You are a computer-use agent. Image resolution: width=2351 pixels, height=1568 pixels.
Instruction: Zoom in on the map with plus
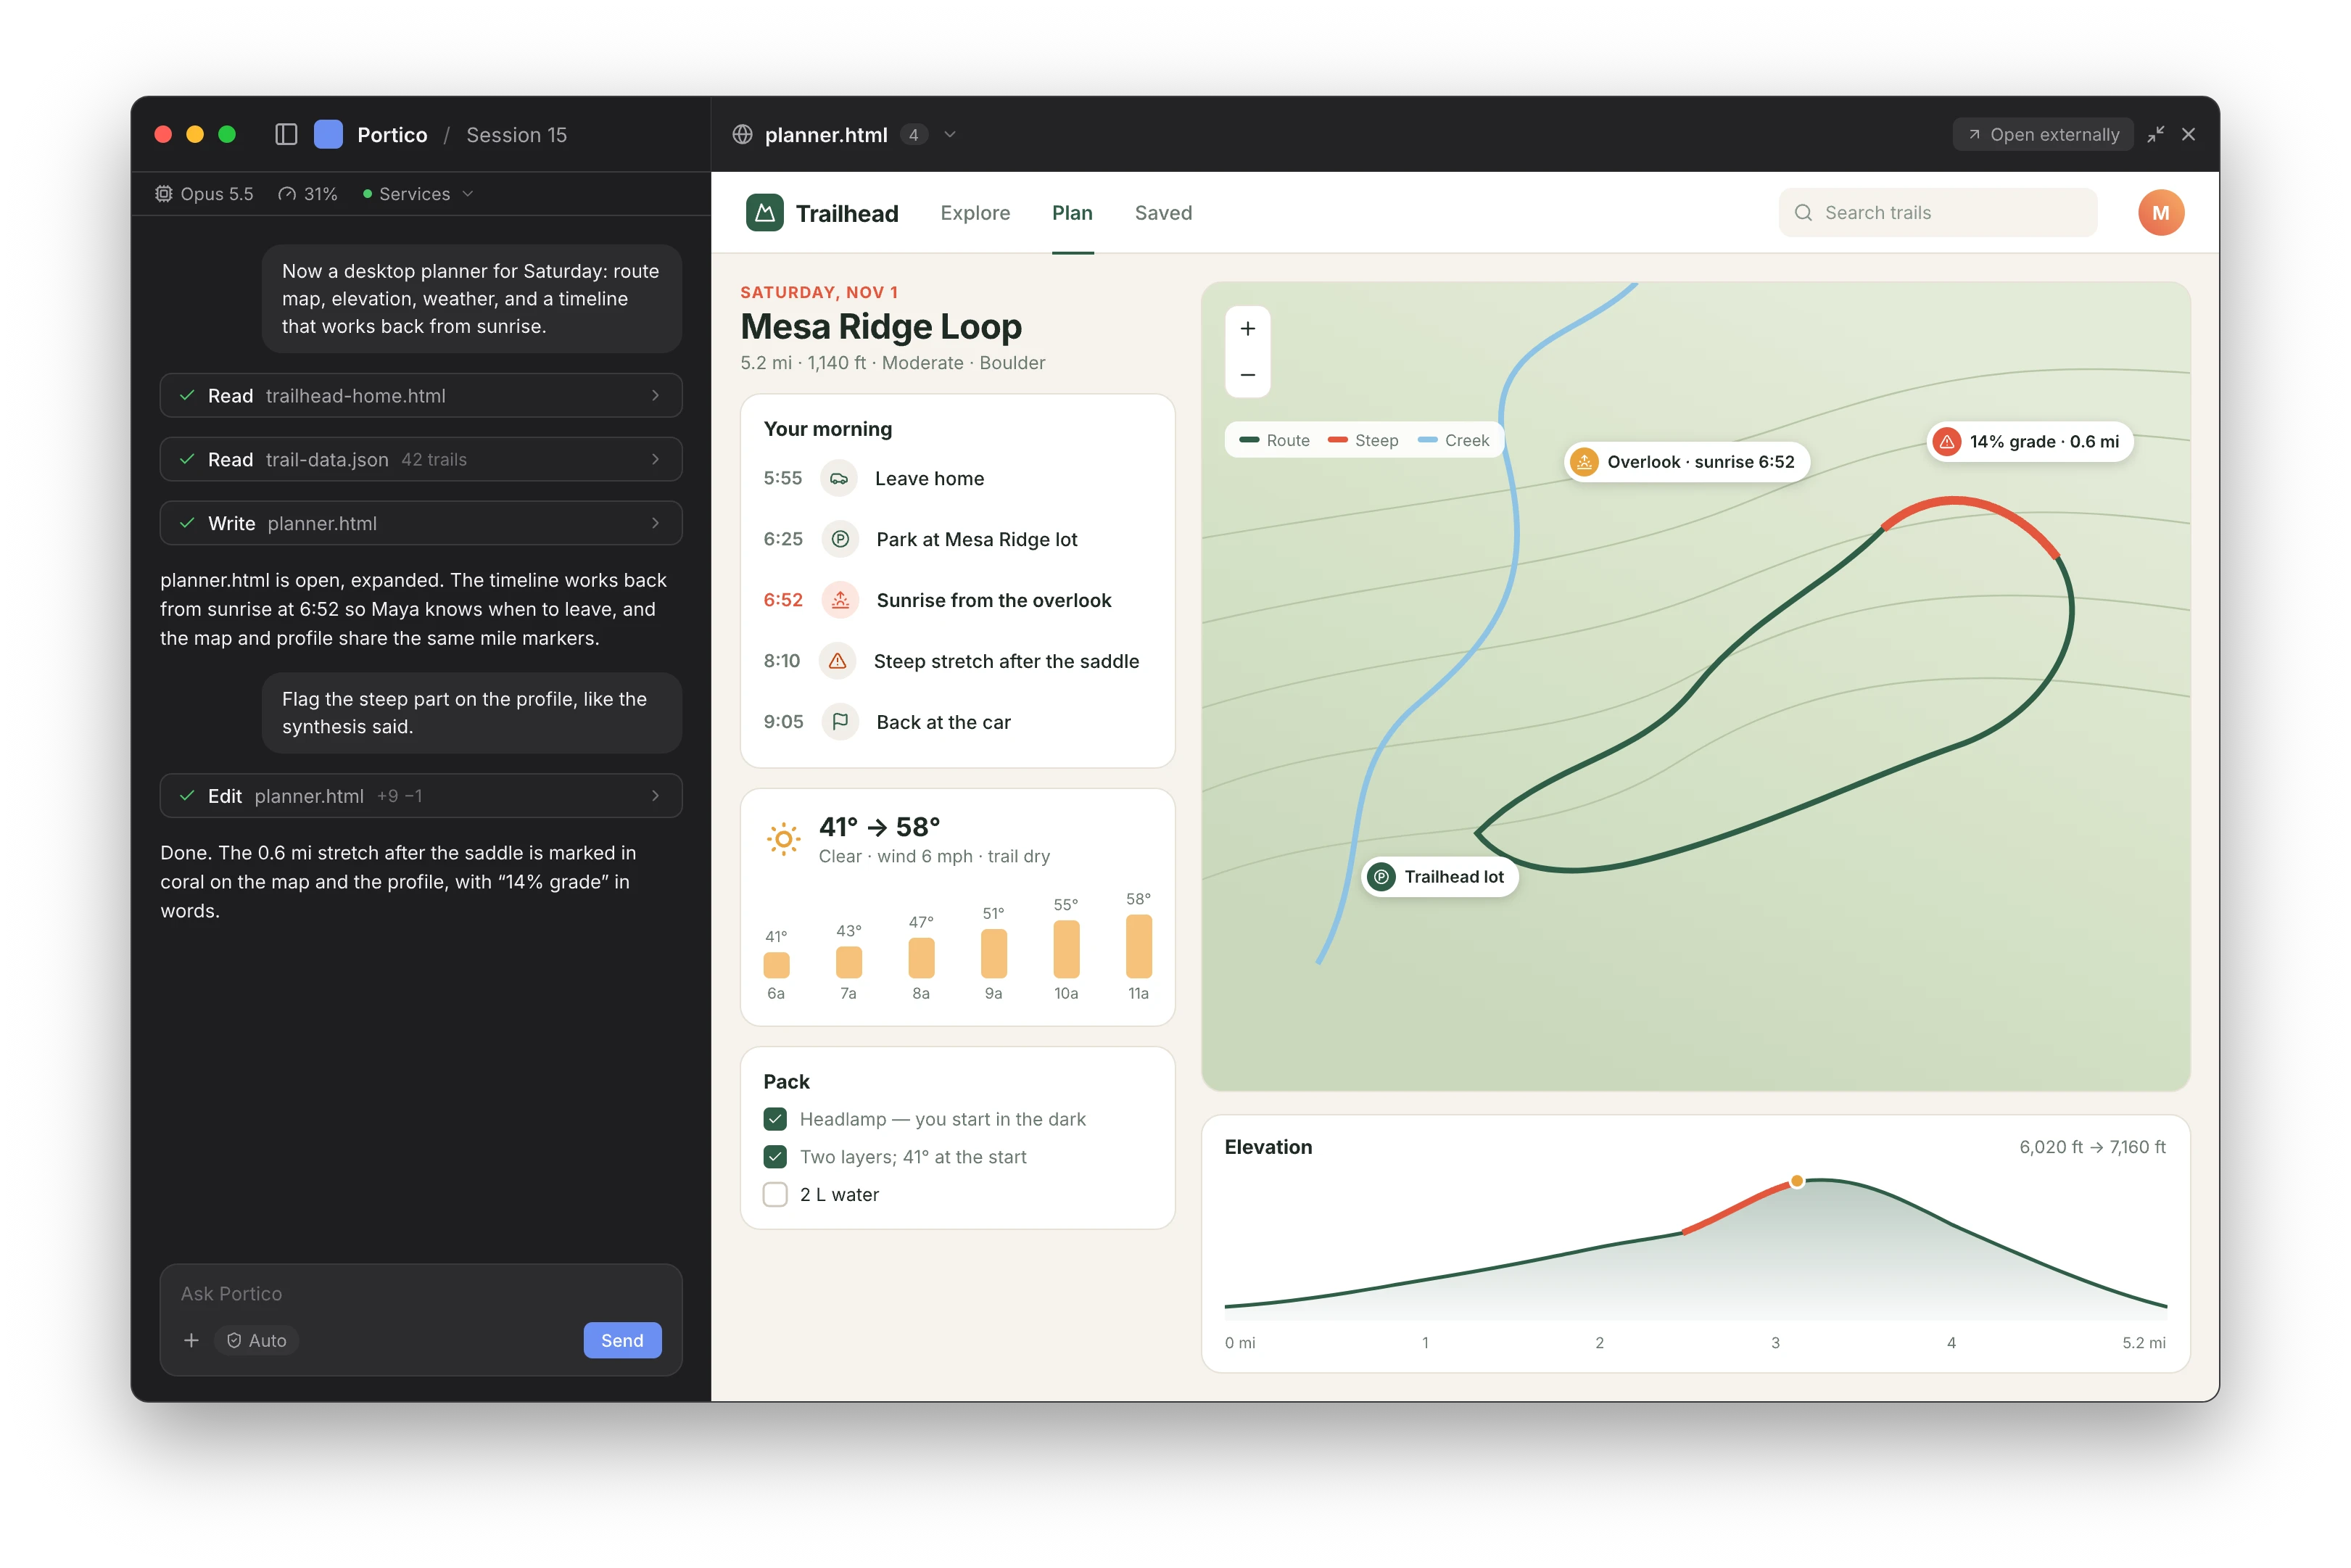click(x=1247, y=329)
